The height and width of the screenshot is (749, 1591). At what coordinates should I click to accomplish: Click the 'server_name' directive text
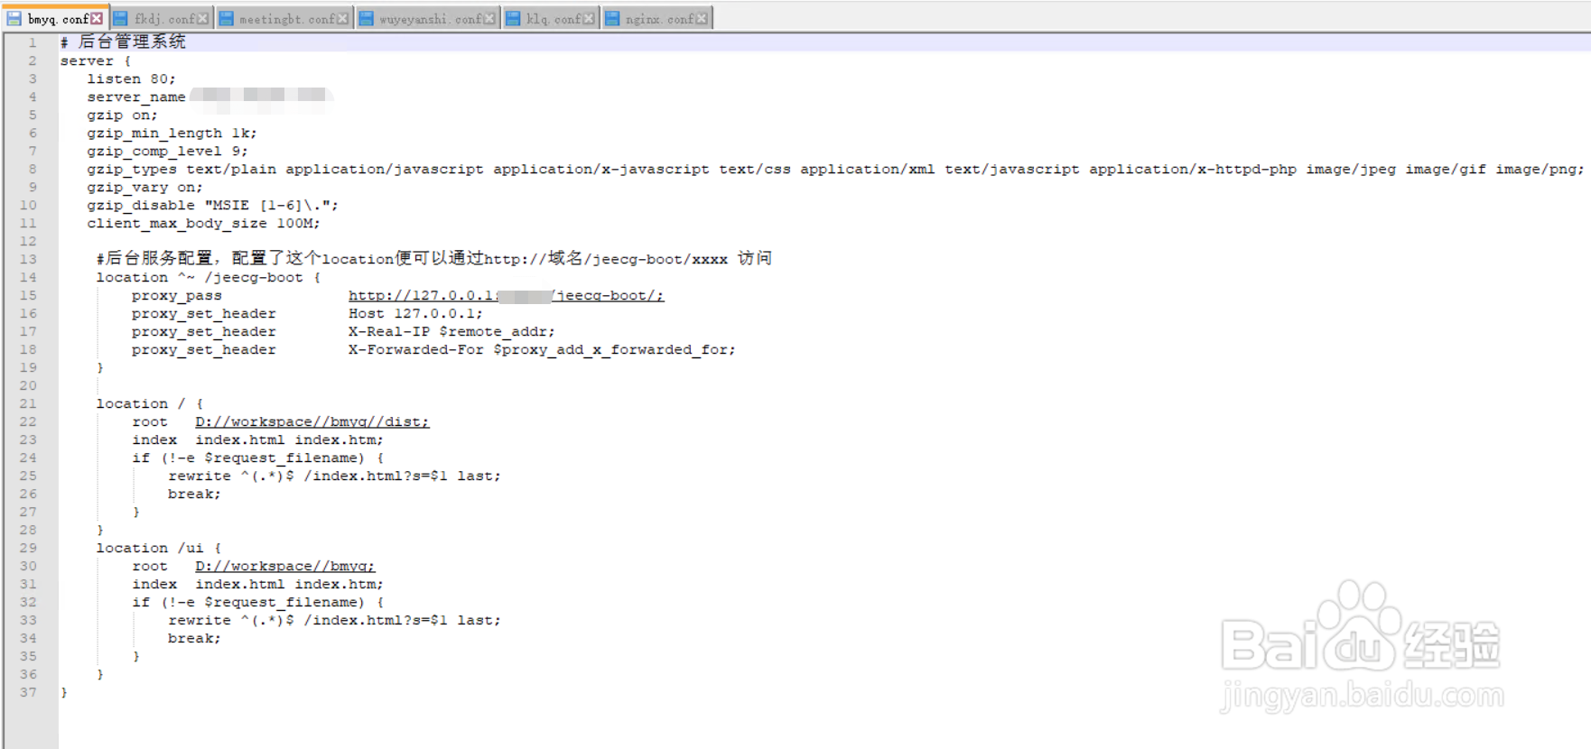(x=136, y=97)
